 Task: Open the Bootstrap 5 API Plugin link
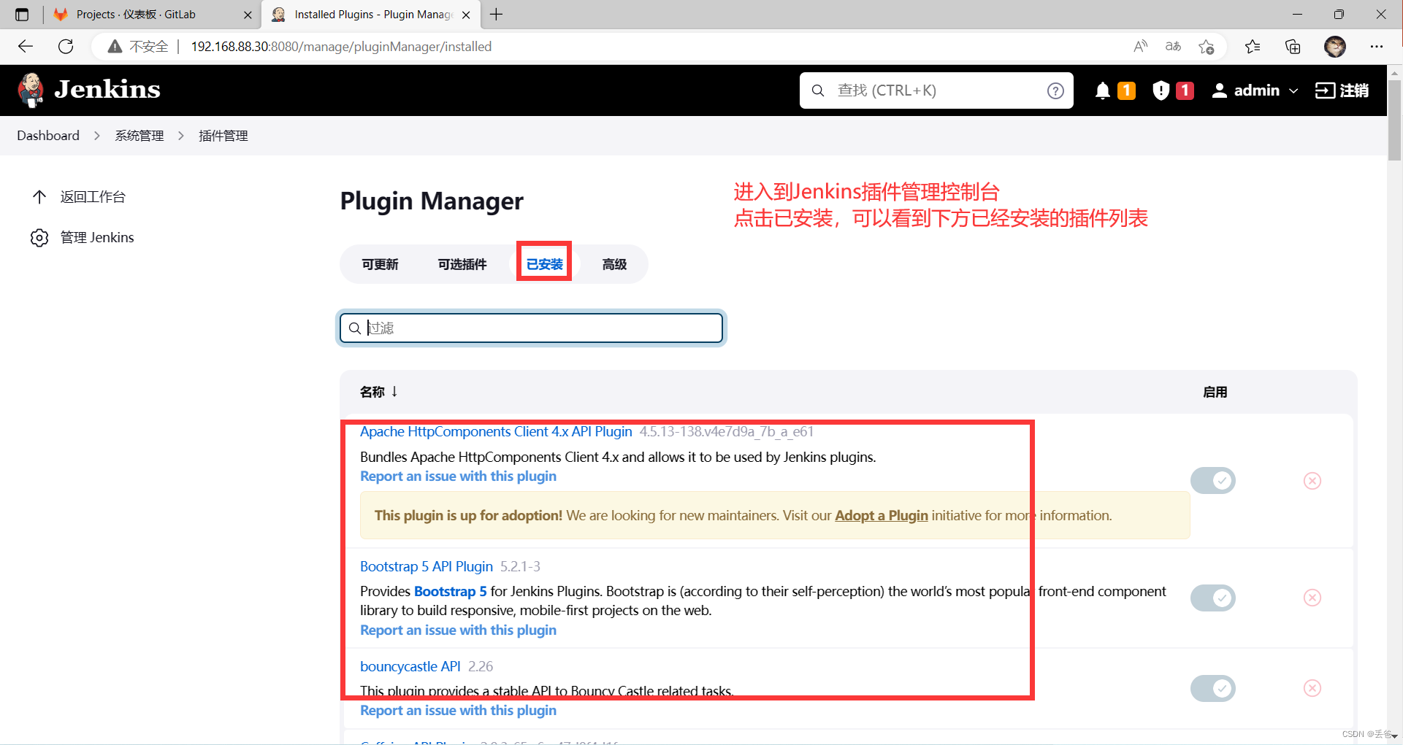pyautogui.click(x=427, y=567)
